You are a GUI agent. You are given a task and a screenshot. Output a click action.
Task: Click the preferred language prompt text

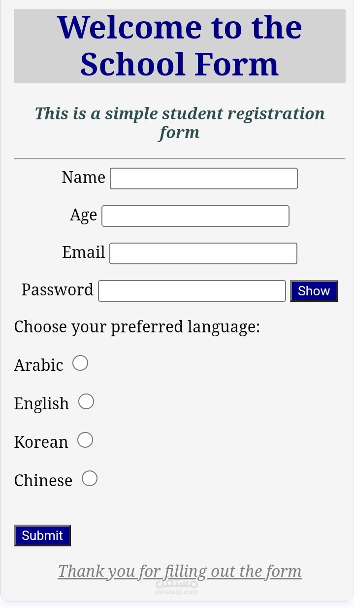(137, 326)
